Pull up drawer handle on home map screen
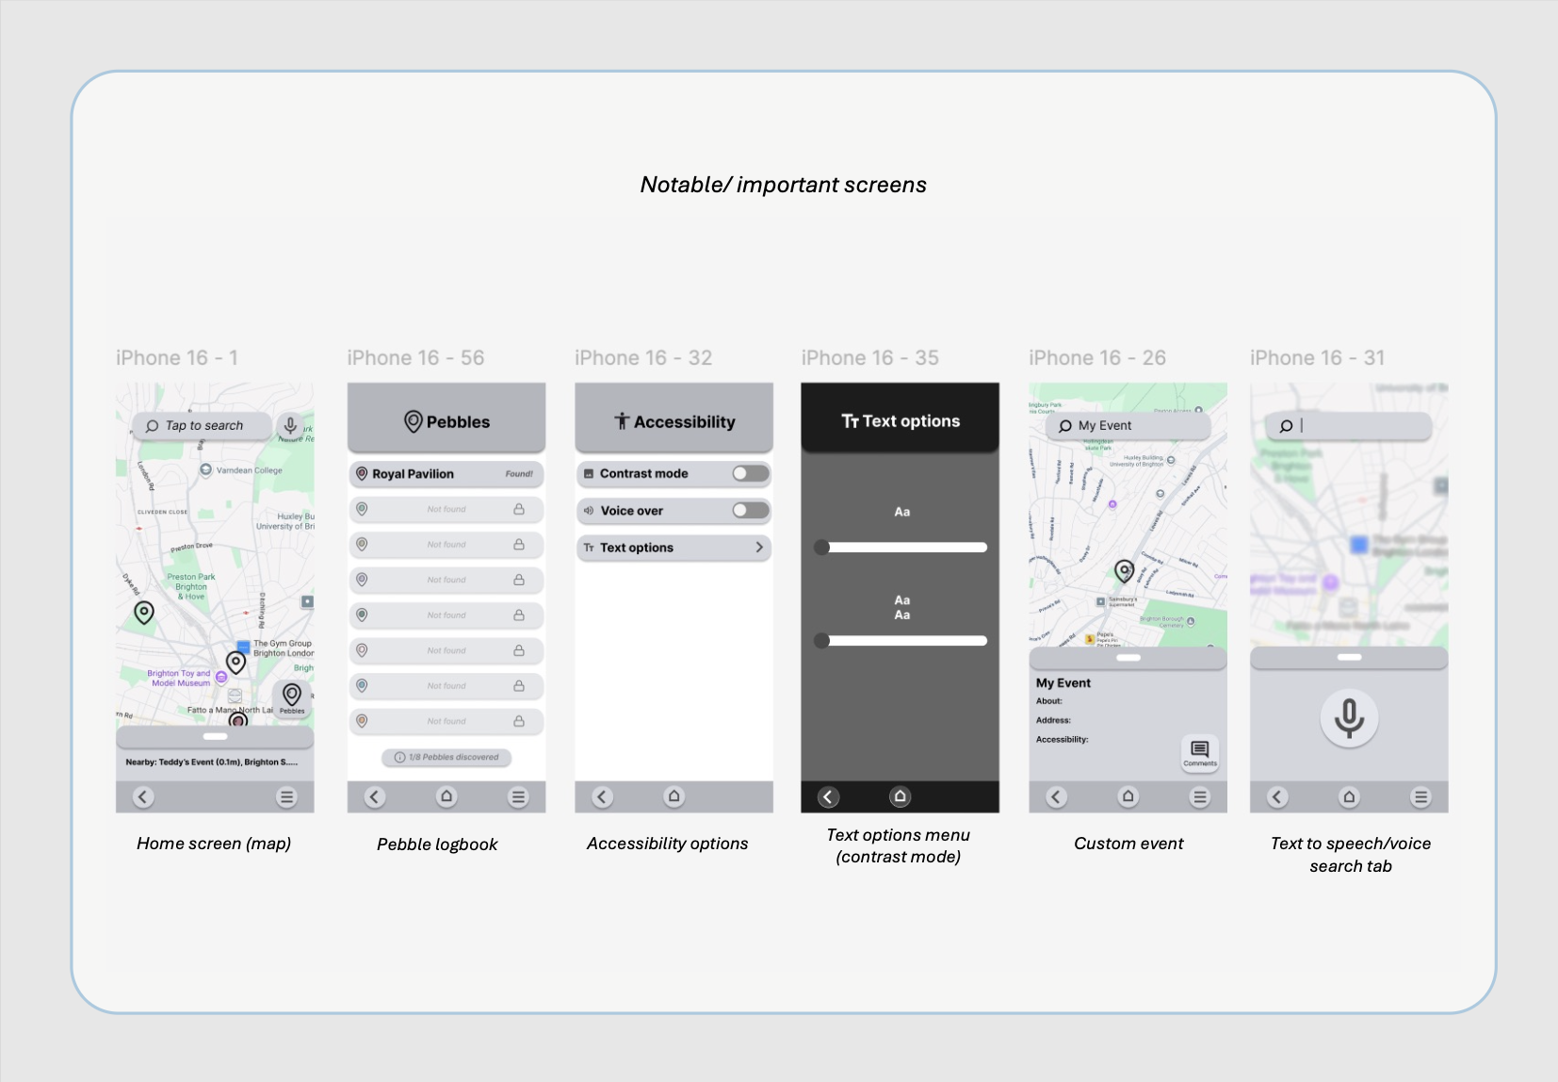The image size is (1558, 1082). pos(215,736)
